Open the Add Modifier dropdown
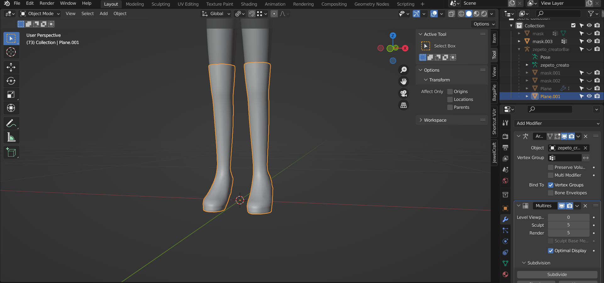 557,123
